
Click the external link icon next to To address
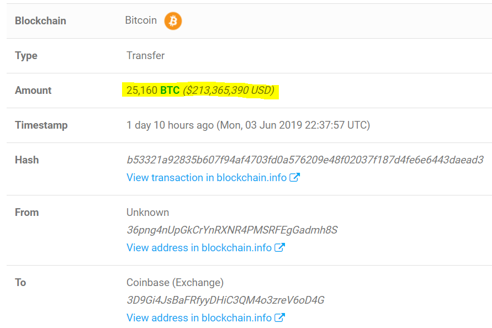[x=279, y=318]
